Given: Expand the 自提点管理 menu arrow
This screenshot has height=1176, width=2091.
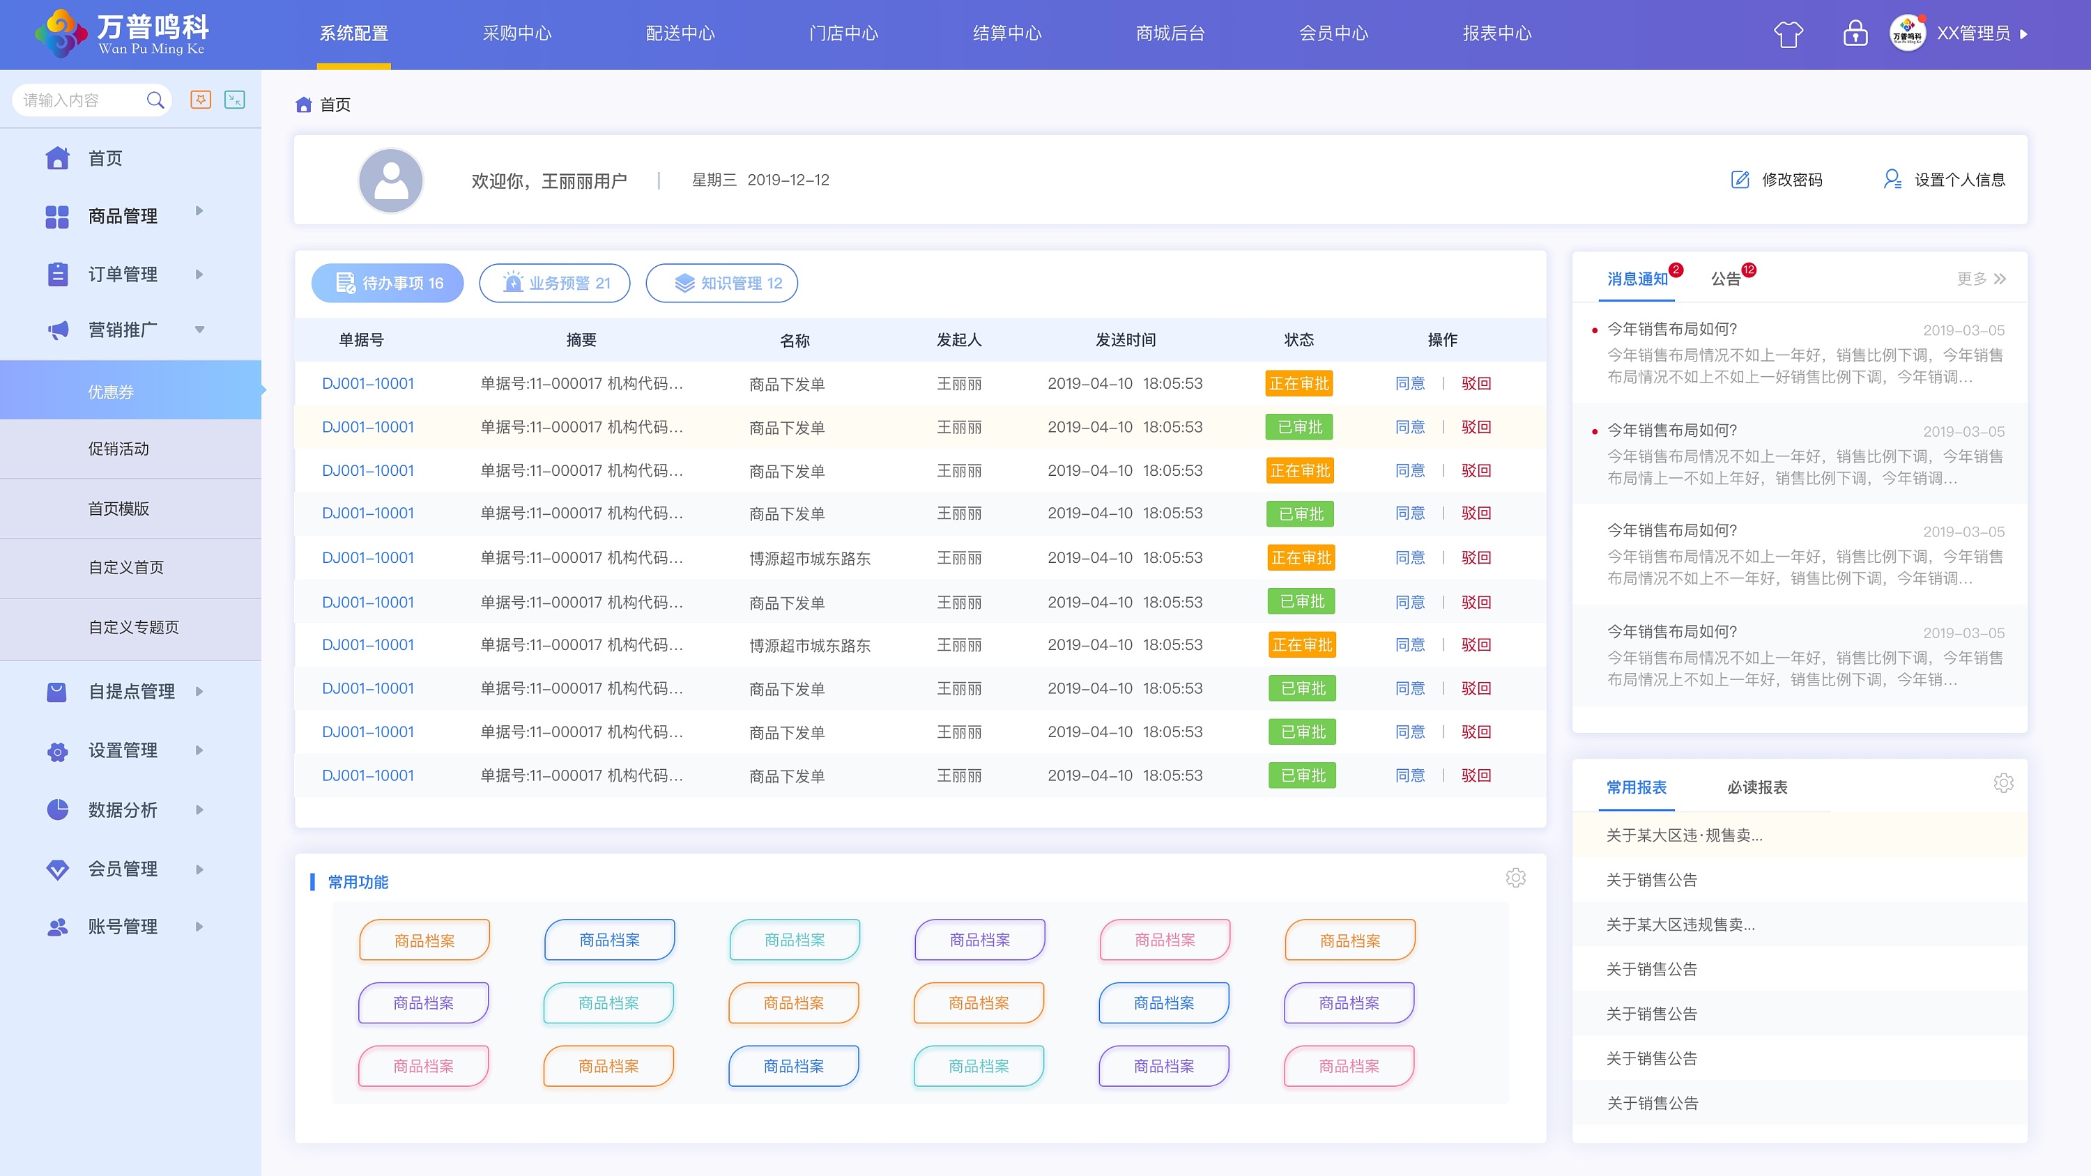Looking at the screenshot, I should tap(199, 692).
